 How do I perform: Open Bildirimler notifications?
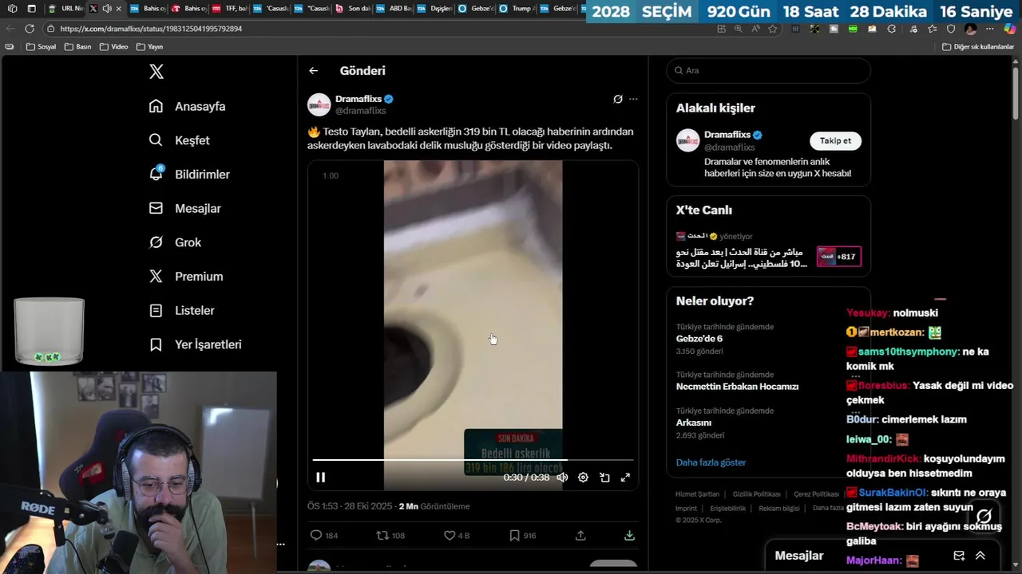(x=189, y=174)
